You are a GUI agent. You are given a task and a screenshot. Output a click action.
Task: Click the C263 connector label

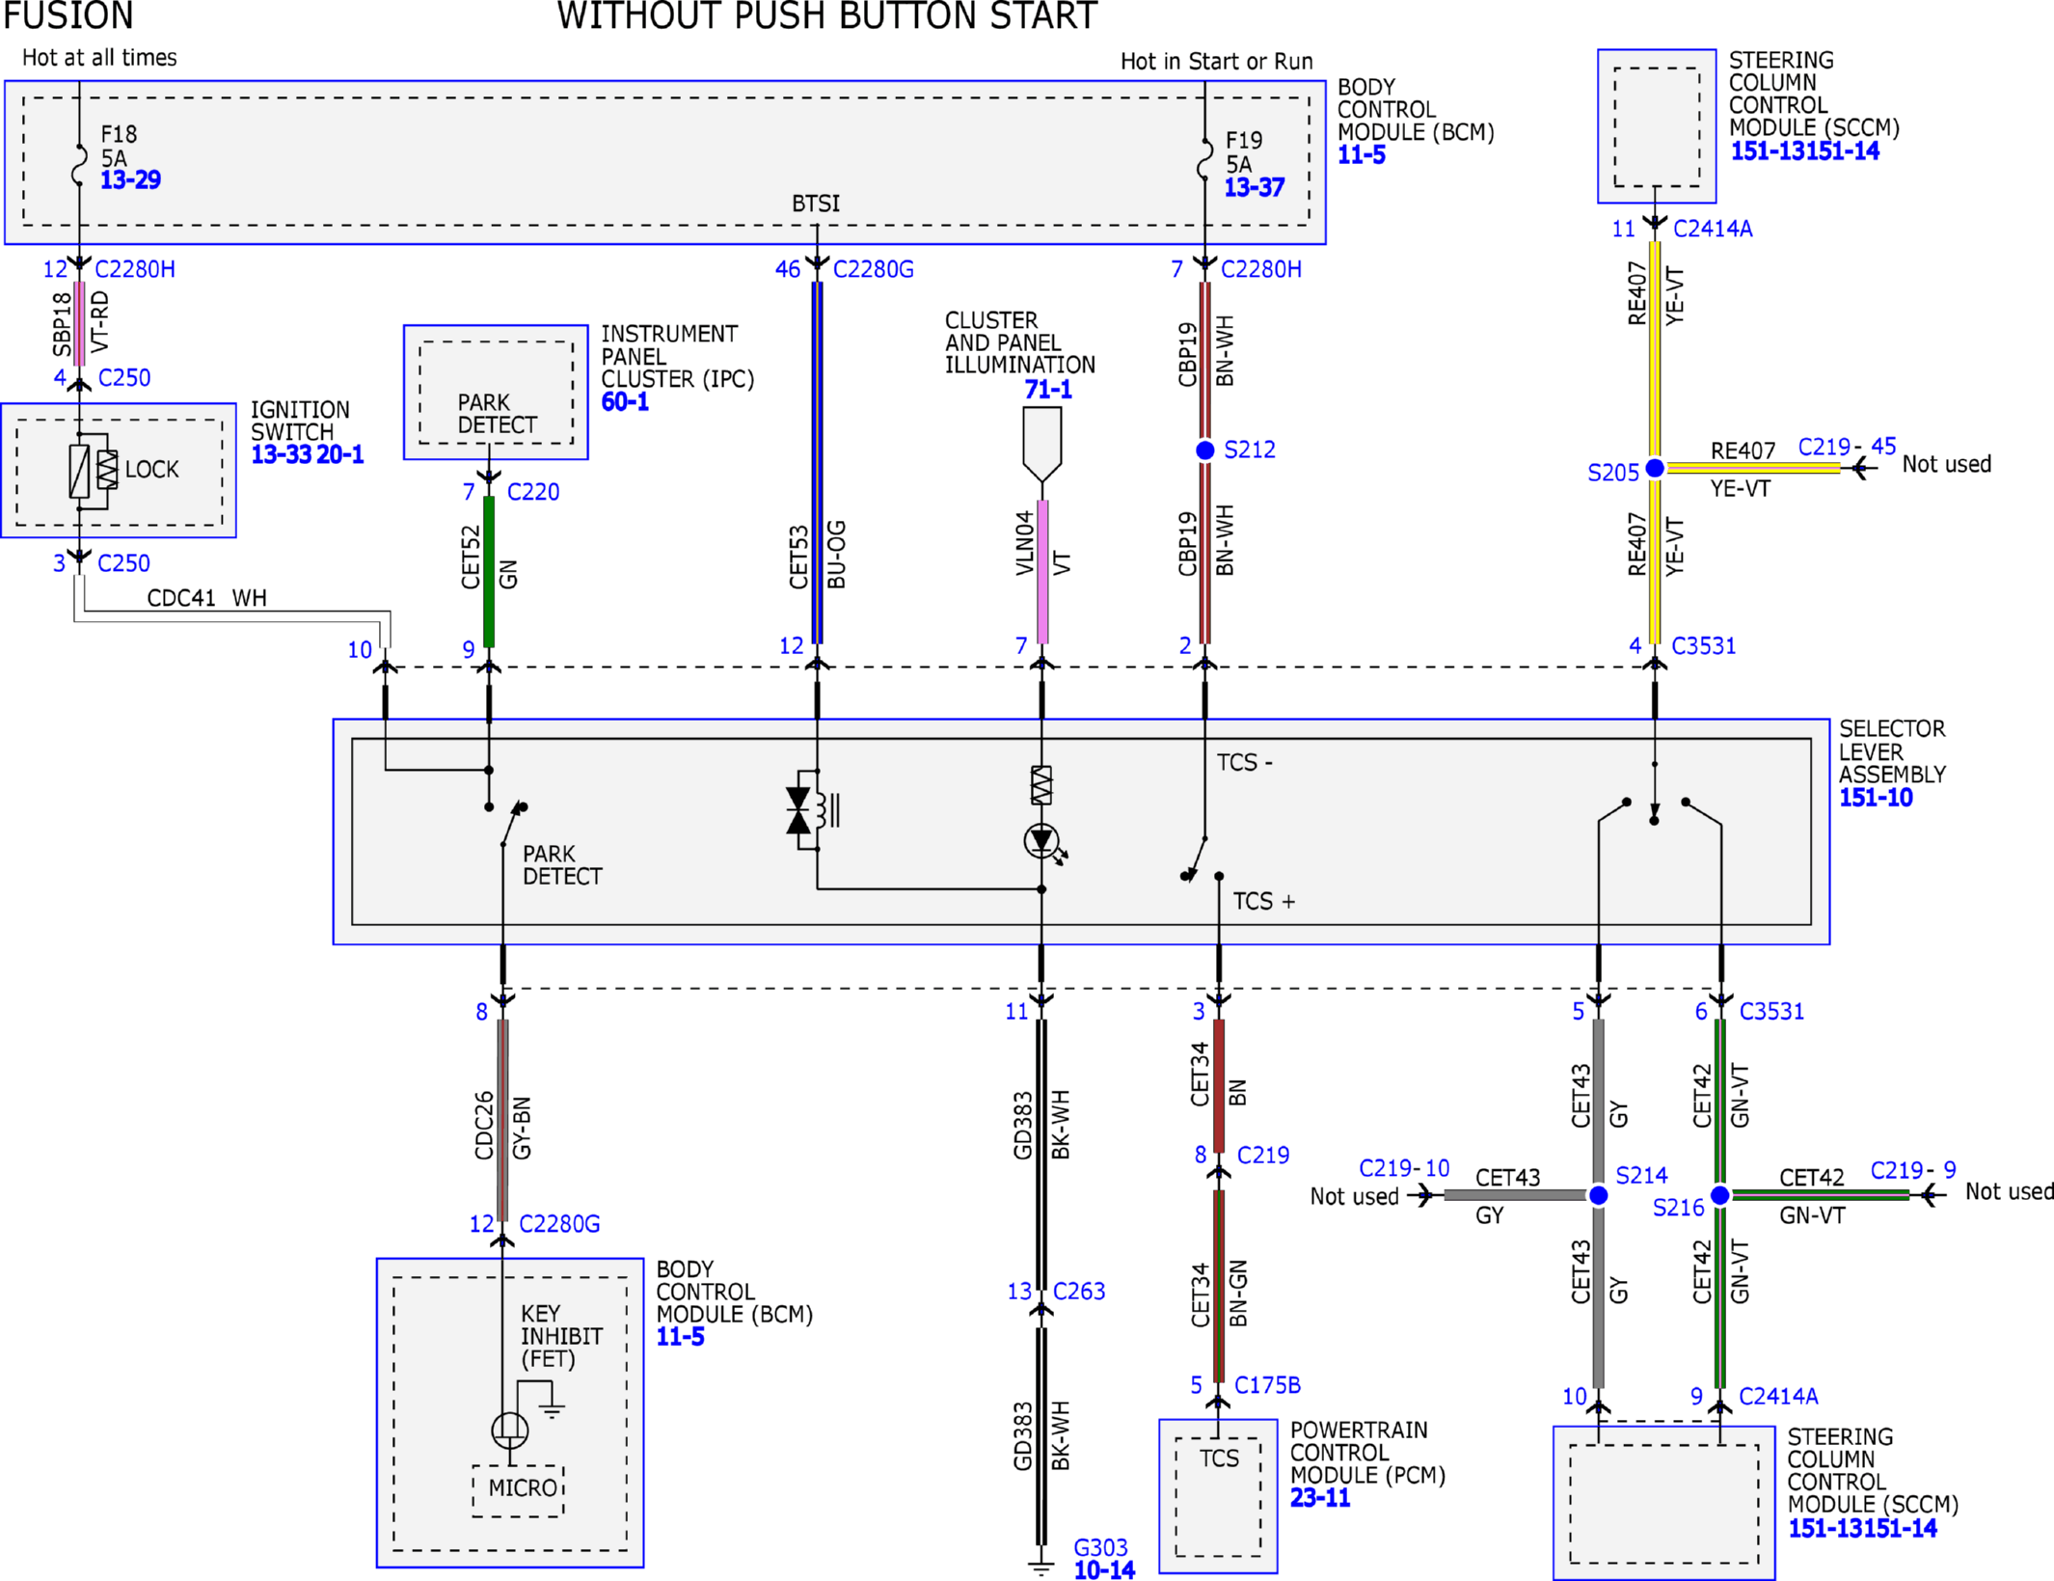pos(1079,1291)
